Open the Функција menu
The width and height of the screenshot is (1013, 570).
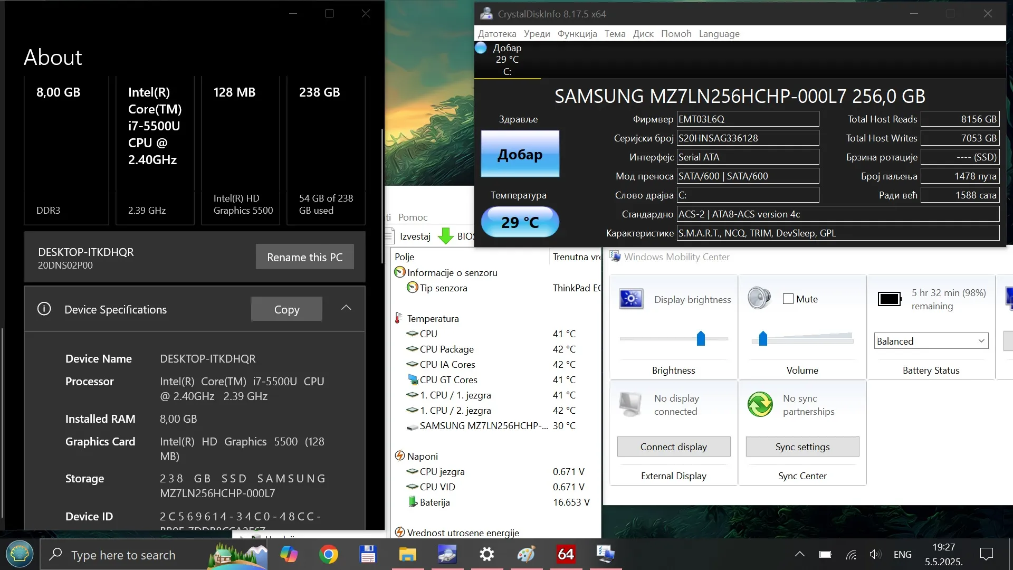click(577, 34)
